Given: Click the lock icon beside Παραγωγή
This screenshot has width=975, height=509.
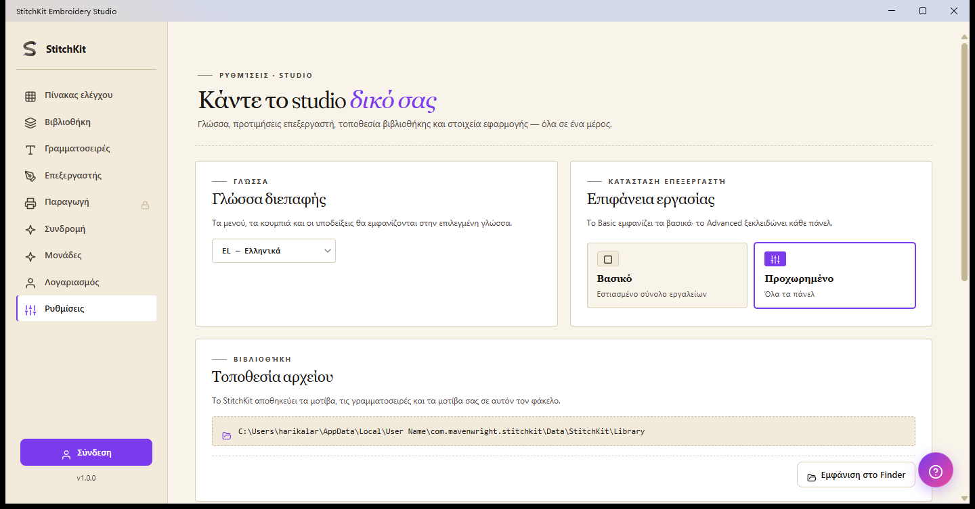Looking at the screenshot, I should click(145, 205).
